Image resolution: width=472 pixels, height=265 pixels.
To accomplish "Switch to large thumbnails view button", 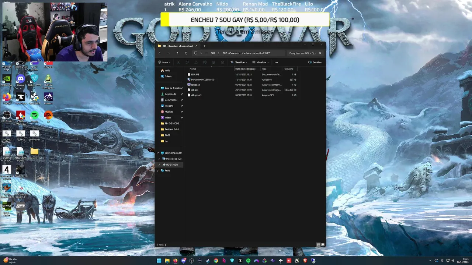I will pos(323,245).
